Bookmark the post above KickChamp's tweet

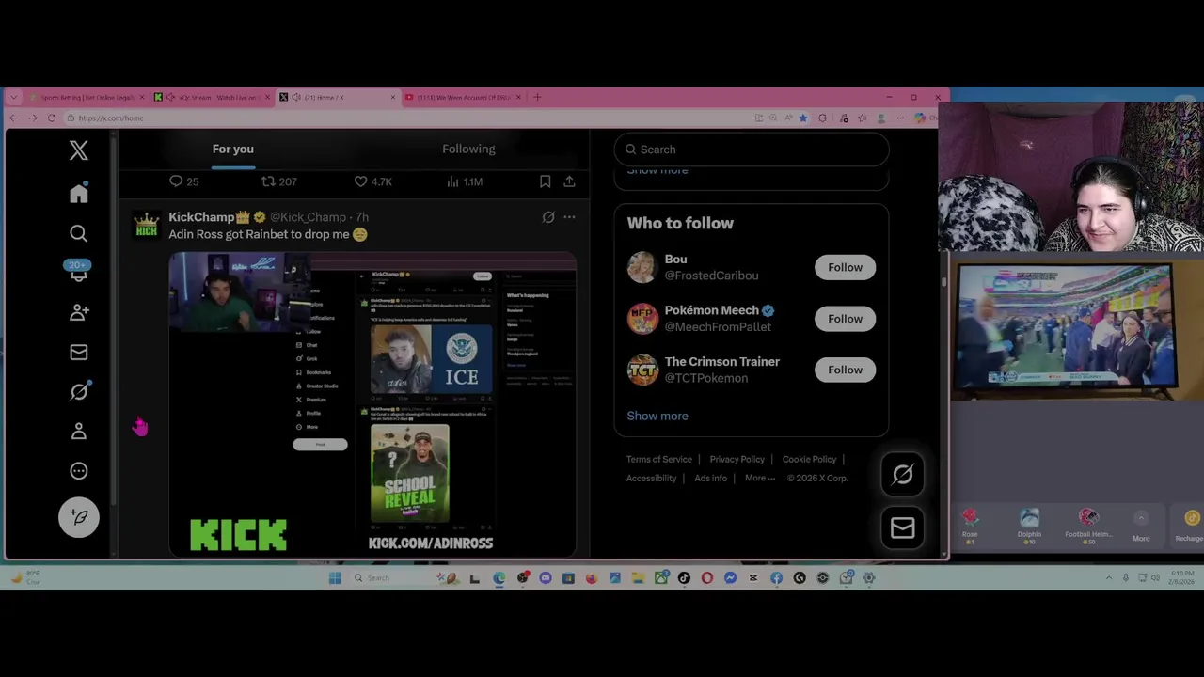545,181
